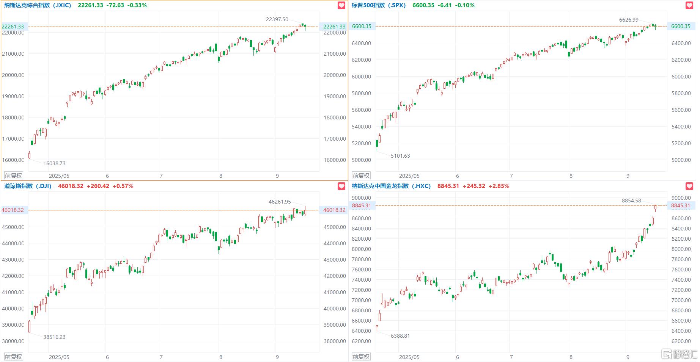Open 道琼斯指数 (.DJI) title link

point(28,186)
